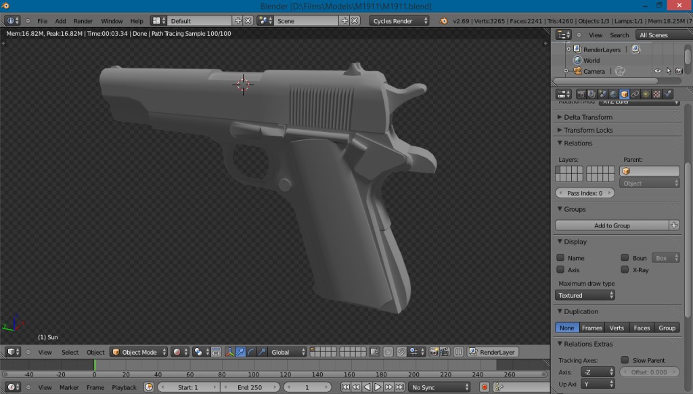
Task: Open Material properties checkered sphere icon
Action: [656, 93]
